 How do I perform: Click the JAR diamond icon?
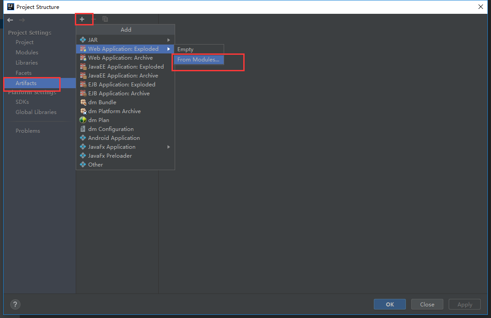[x=83, y=40]
